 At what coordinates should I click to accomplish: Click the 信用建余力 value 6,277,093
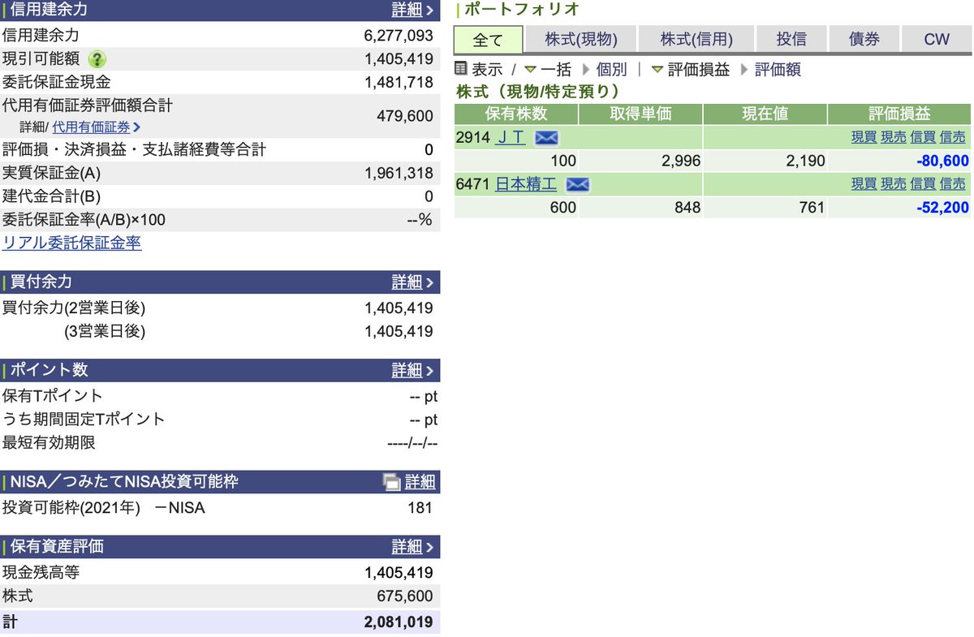tap(399, 35)
